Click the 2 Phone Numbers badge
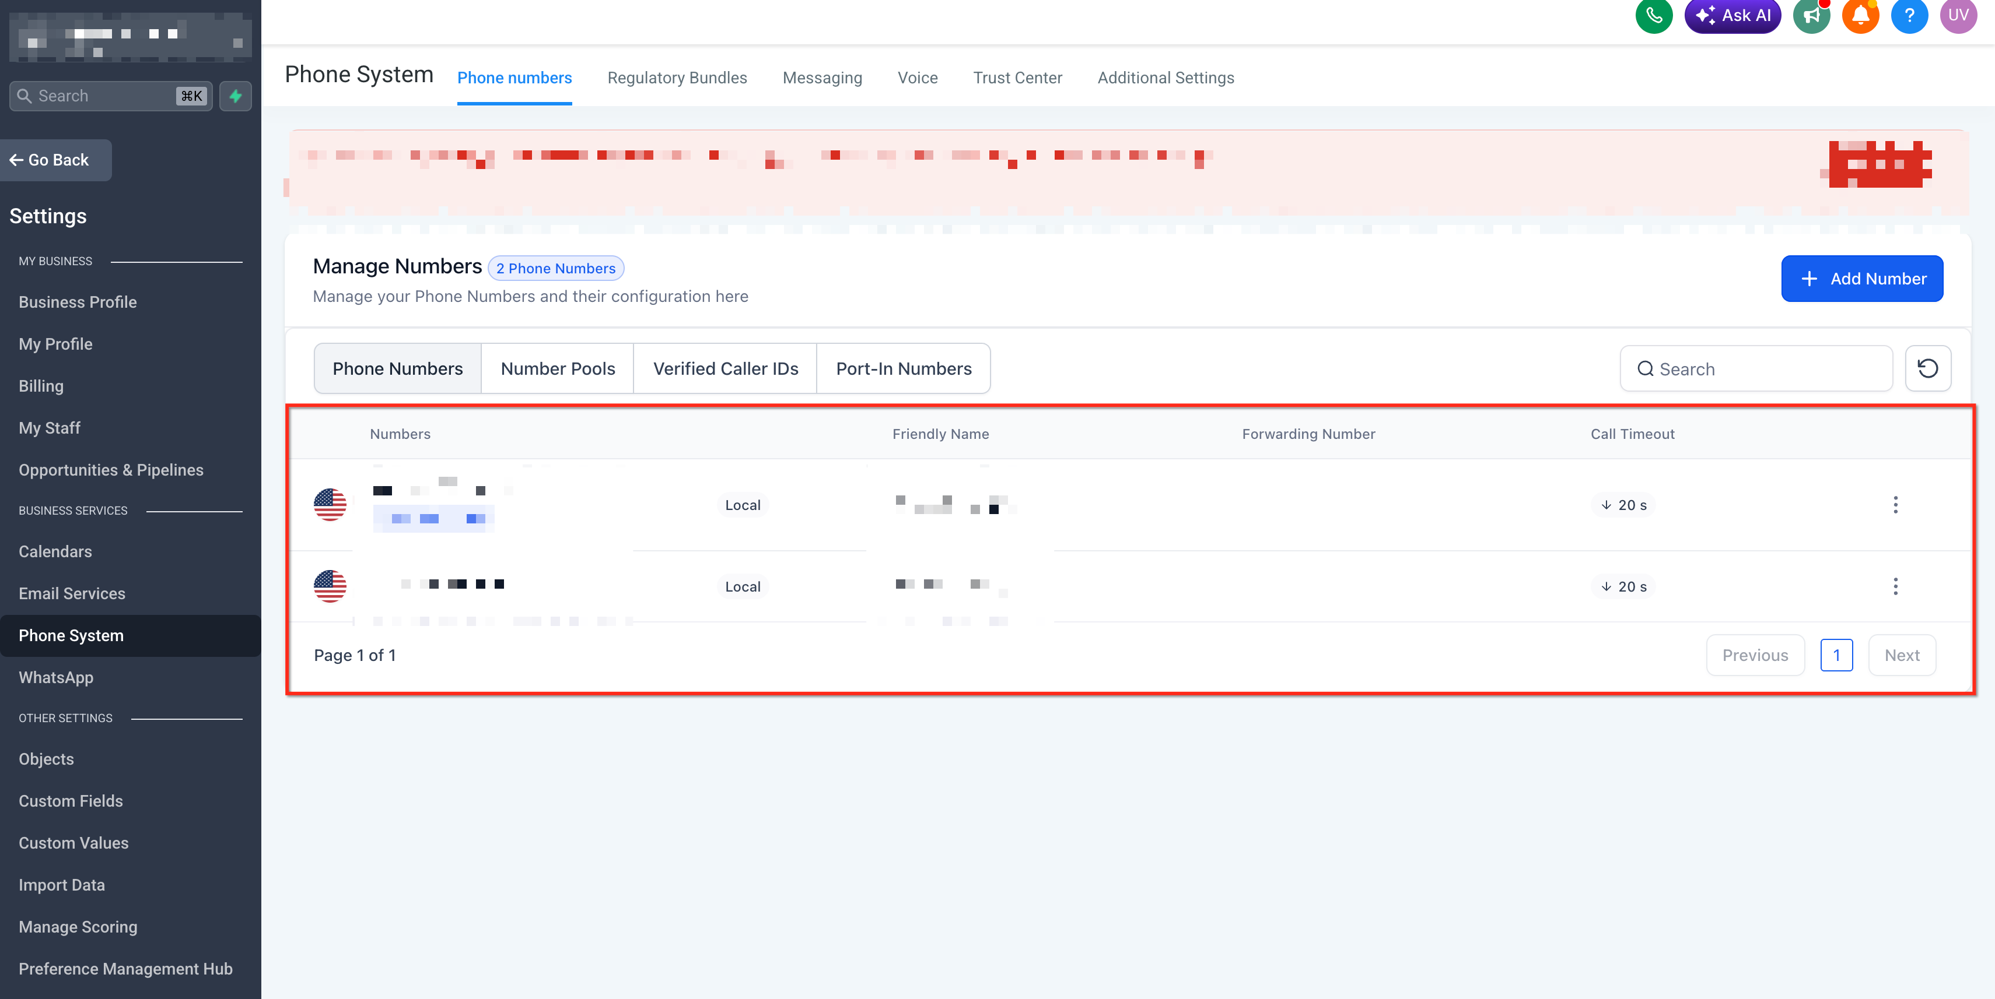This screenshot has height=999, width=1995. [555, 269]
